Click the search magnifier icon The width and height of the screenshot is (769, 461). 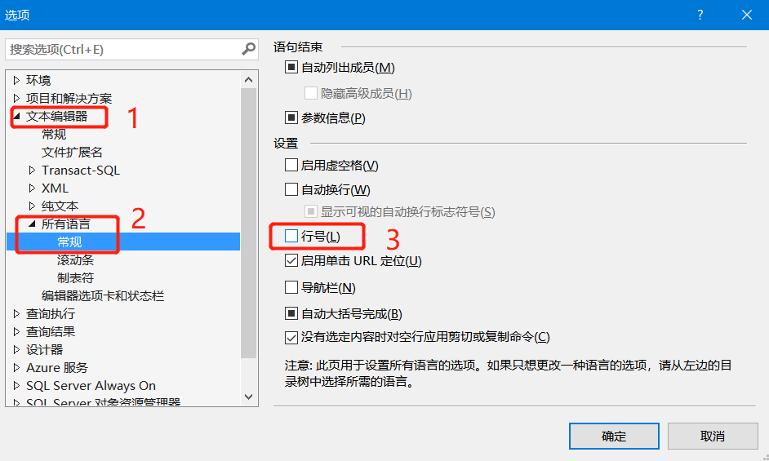click(x=249, y=49)
